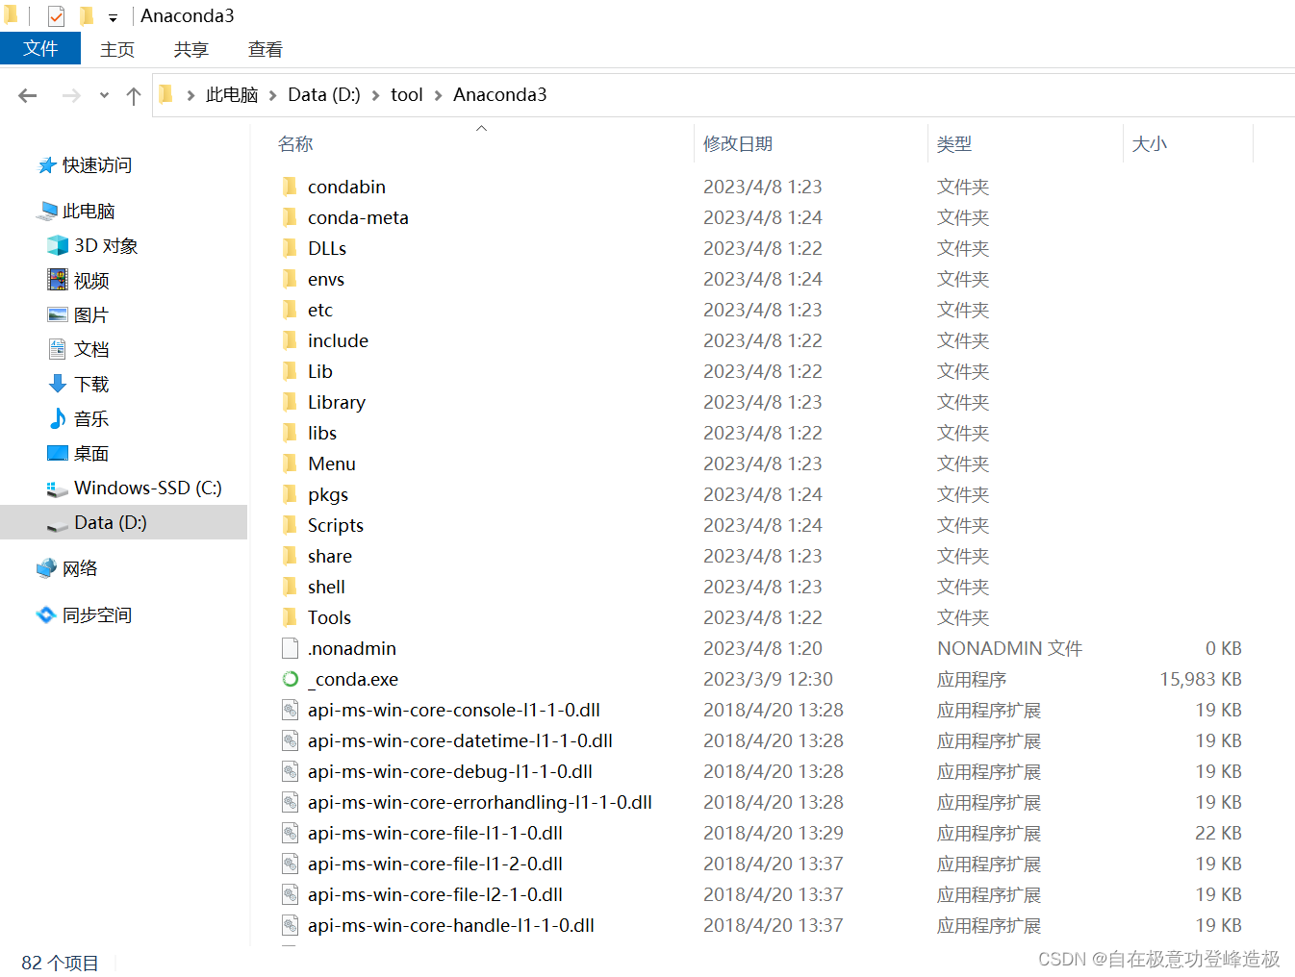Click the New folder icon in title bar
The height and width of the screenshot is (977, 1295).
pyautogui.click(x=87, y=16)
